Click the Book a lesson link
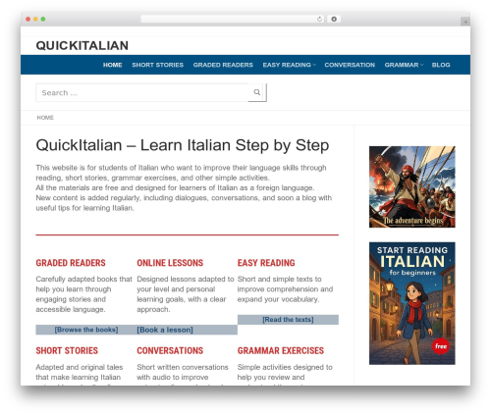The image size is (491, 415). [165, 330]
